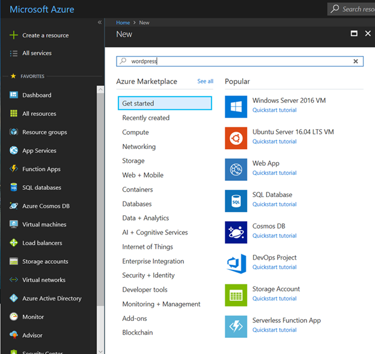Open Ubuntu Server Quickstart tutorial link
Screen dimensions: 375x354
pos(274,141)
